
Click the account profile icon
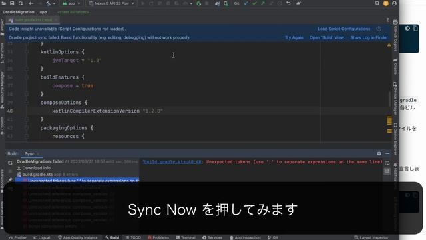point(395,3)
